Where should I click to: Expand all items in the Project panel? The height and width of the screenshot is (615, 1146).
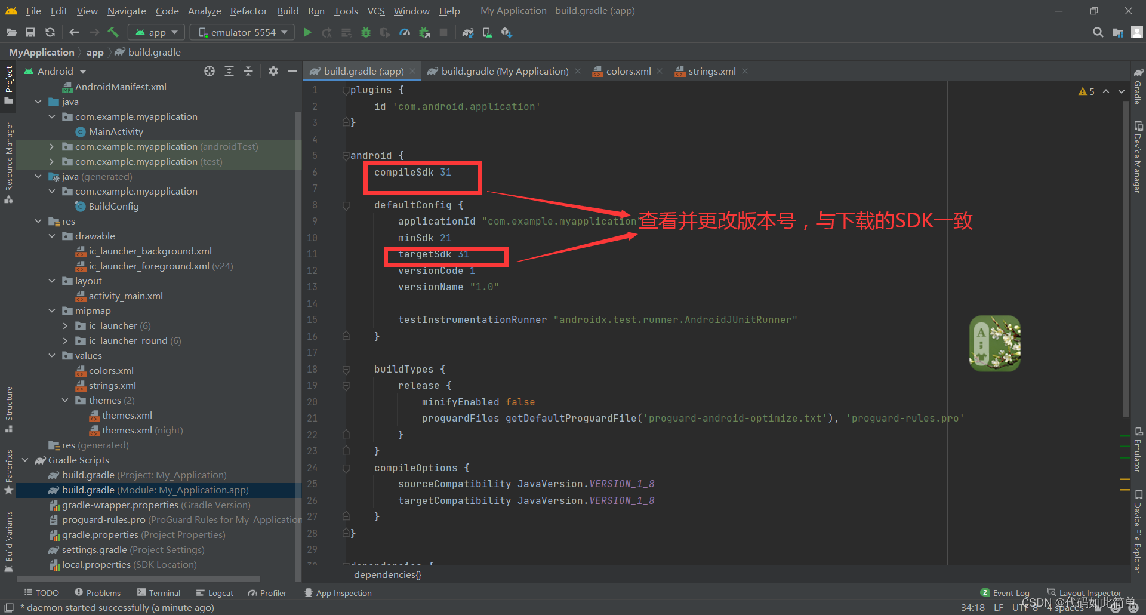tap(229, 71)
